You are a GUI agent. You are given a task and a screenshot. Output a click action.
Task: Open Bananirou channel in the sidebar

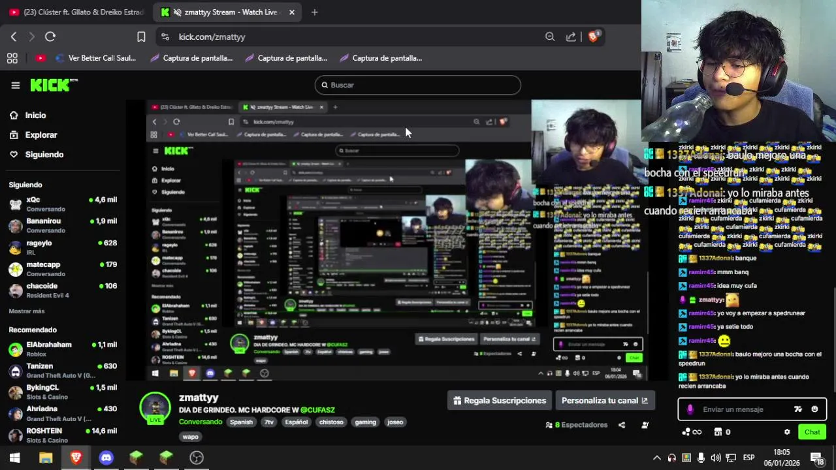[x=63, y=225]
